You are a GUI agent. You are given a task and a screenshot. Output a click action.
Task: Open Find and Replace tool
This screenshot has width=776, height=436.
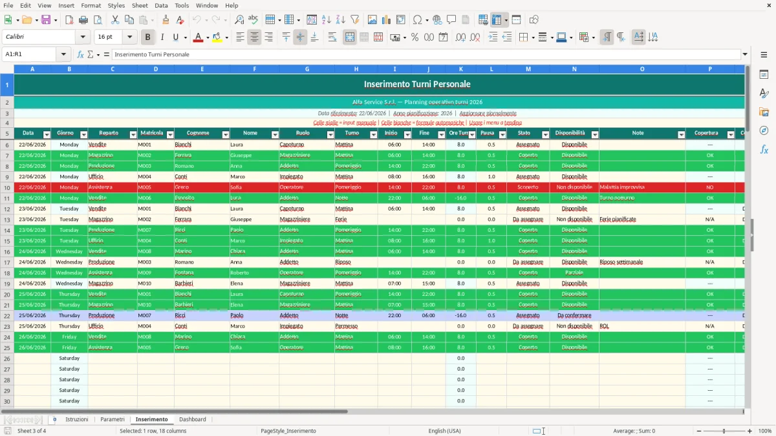click(x=239, y=20)
